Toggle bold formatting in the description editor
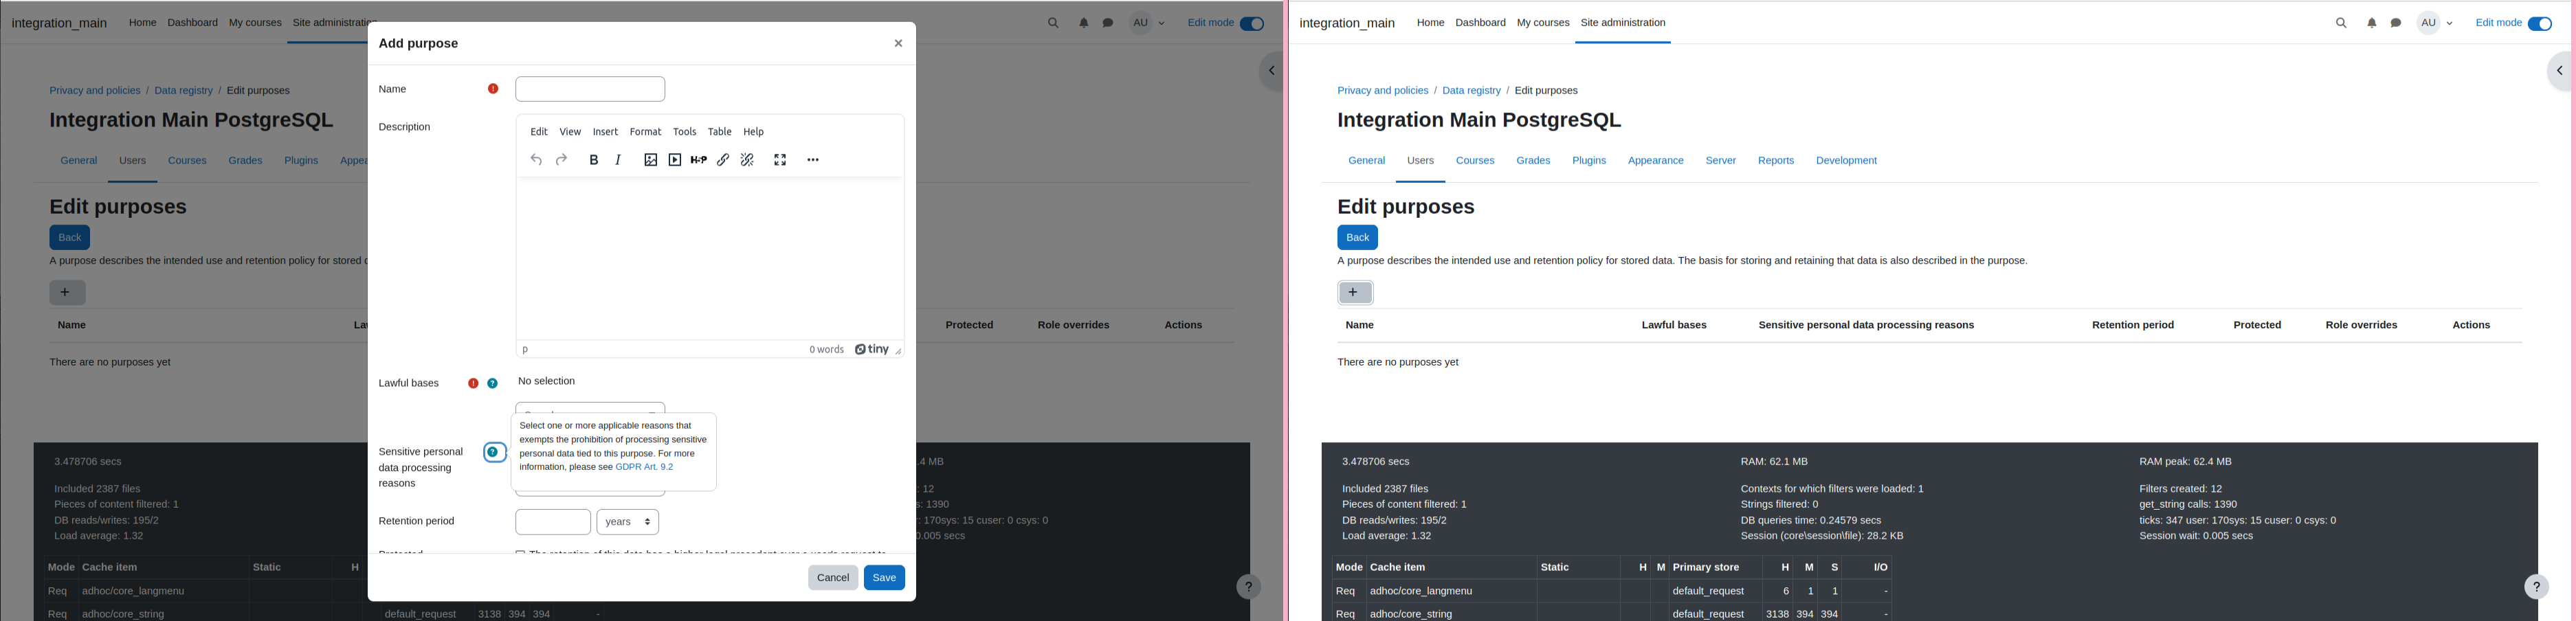Viewport: 2576px width, 621px height. (594, 160)
